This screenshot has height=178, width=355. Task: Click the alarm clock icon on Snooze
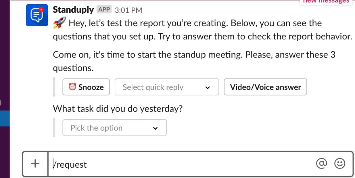72,87
